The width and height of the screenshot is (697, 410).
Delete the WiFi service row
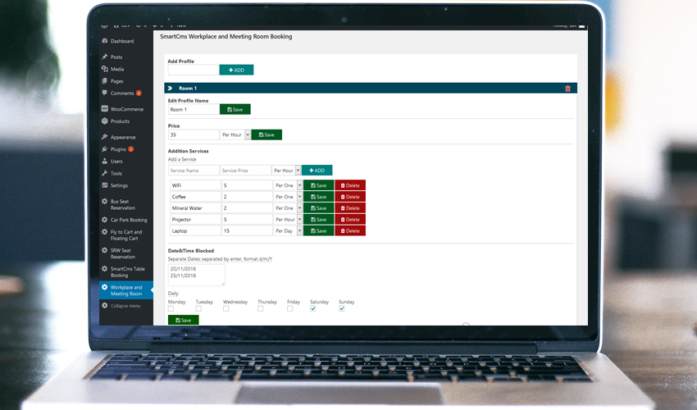coord(350,185)
